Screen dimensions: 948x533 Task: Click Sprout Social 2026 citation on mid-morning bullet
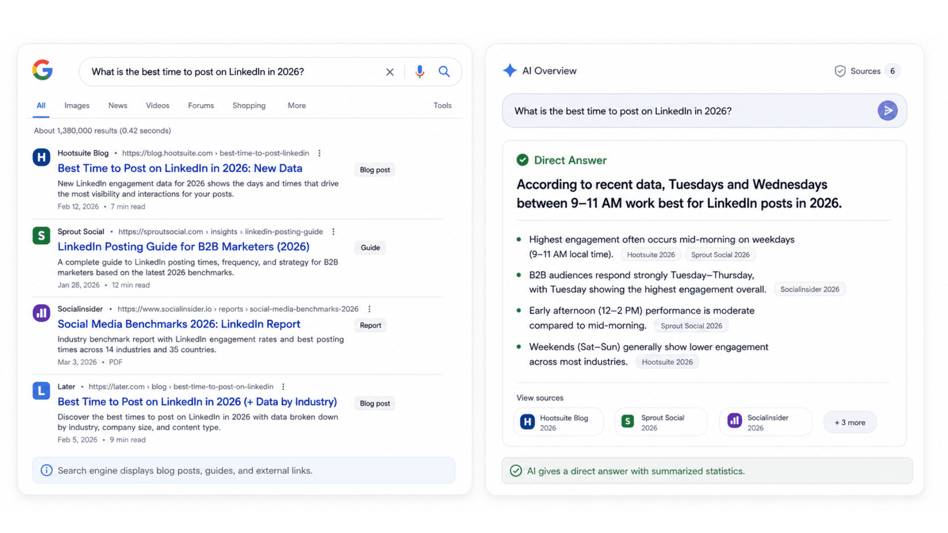tap(720, 255)
